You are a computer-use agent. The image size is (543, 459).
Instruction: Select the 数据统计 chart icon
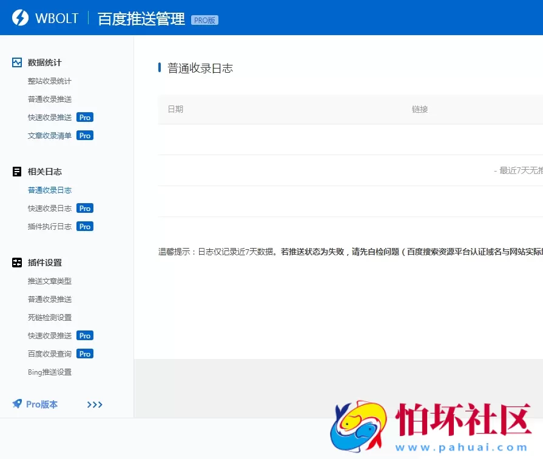coord(16,62)
